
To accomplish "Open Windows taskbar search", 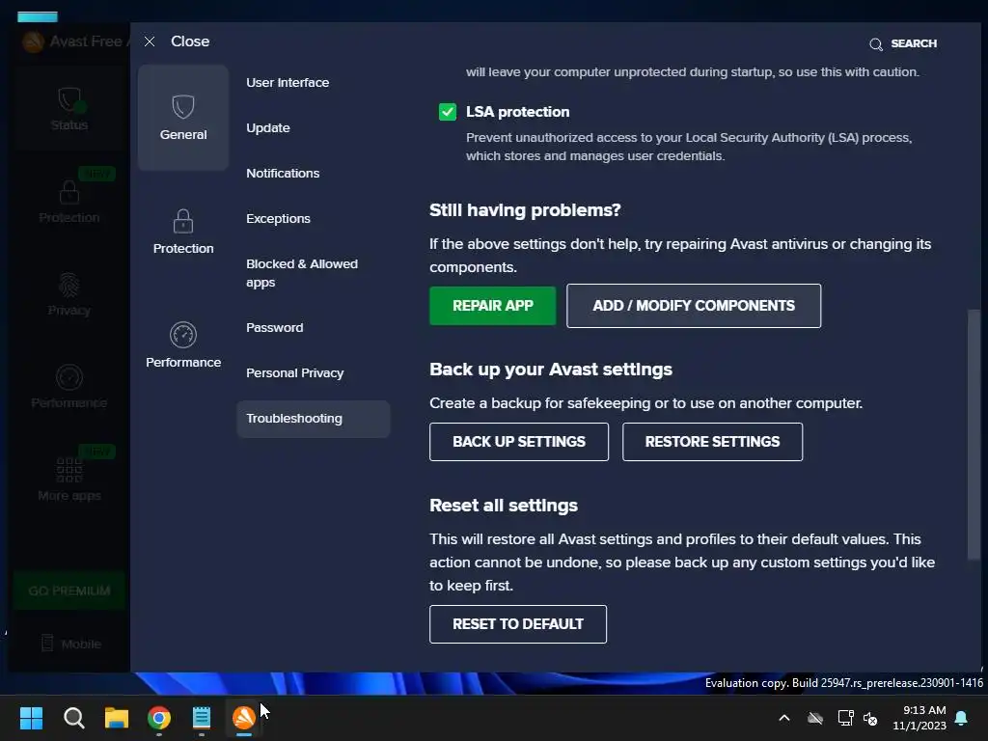I will point(73,718).
